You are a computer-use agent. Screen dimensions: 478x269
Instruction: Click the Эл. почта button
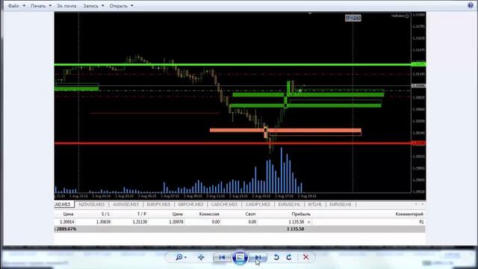66,6
